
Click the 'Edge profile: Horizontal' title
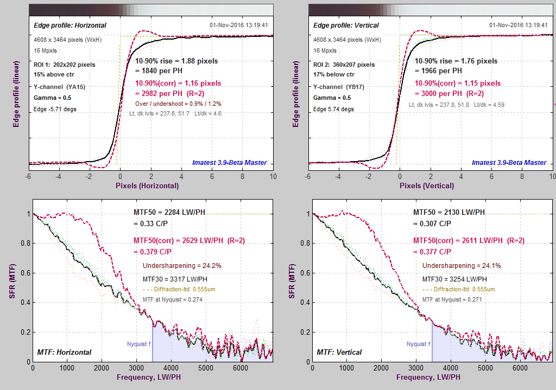click(x=70, y=25)
